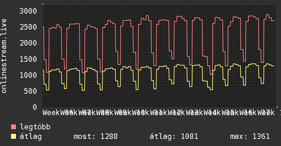Select the átlag legend label beside yellow swatch
The image size is (281, 146).
point(31,136)
